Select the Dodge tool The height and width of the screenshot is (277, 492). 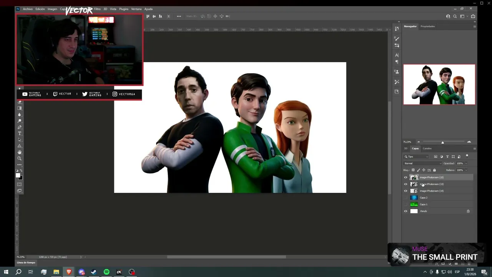point(20,121)
